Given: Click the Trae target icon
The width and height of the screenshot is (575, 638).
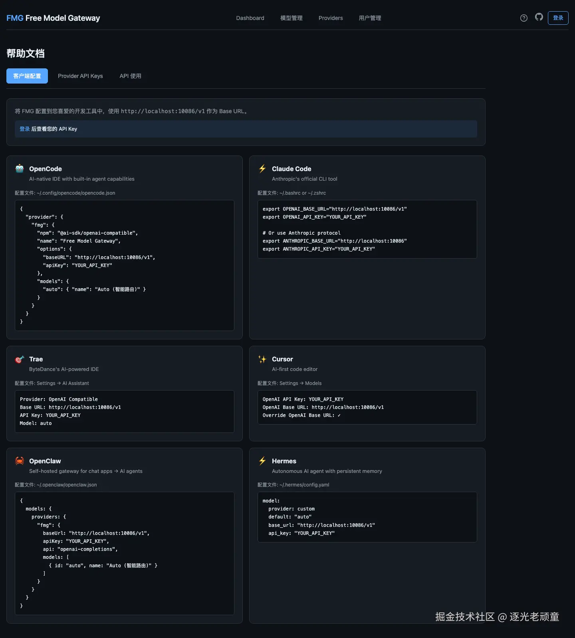Looking at the screenshot, I should click(x=20, y=359).
